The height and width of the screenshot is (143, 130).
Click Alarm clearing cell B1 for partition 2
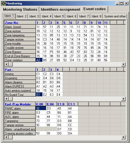tap(46, 82)
